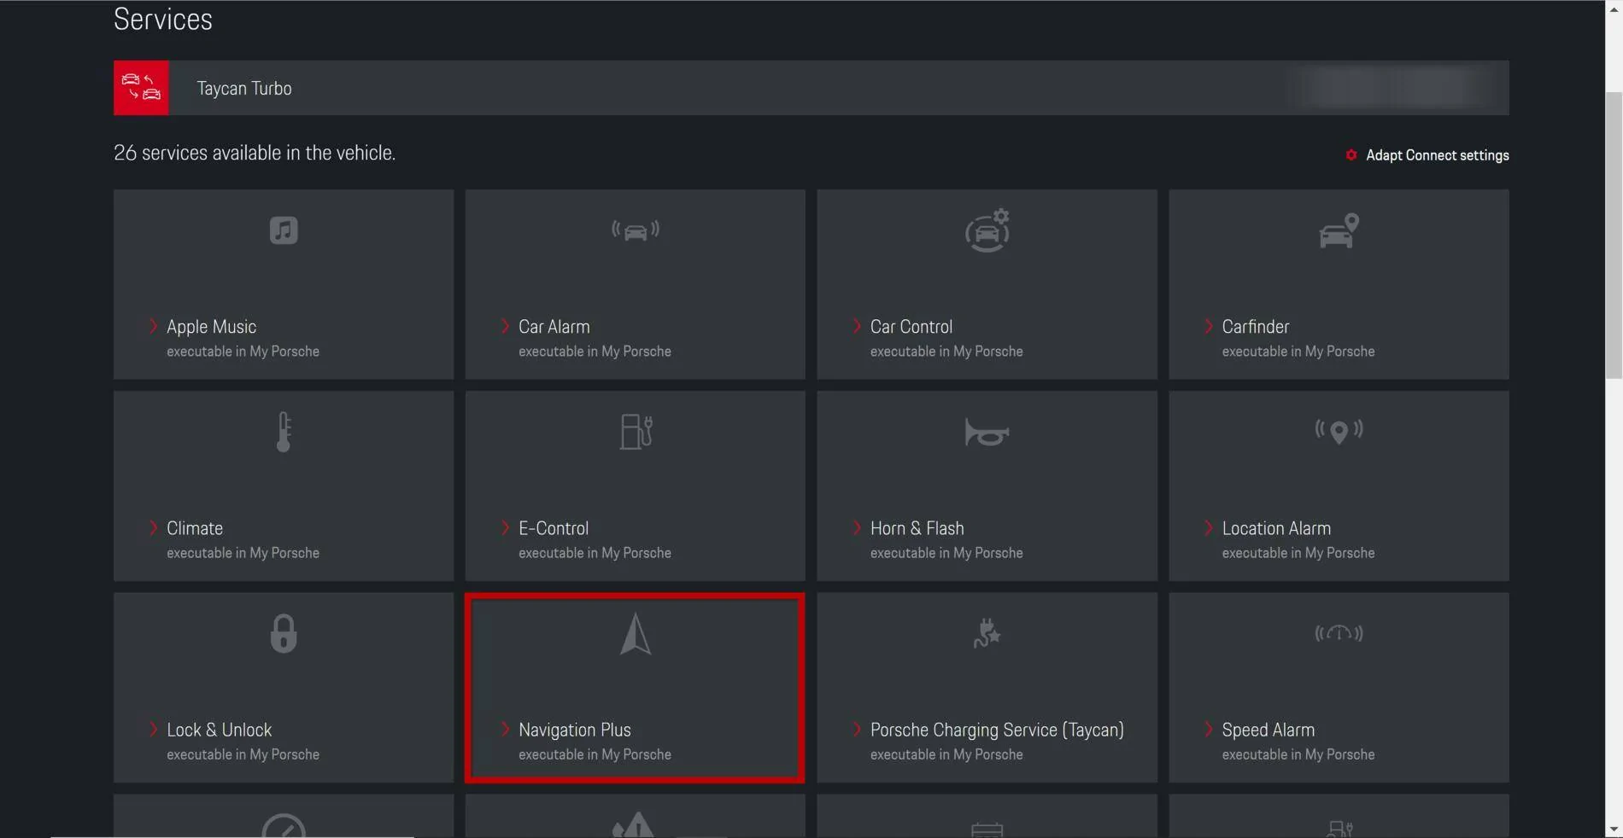Select the Taycan Turbo vehicle name

244,88
